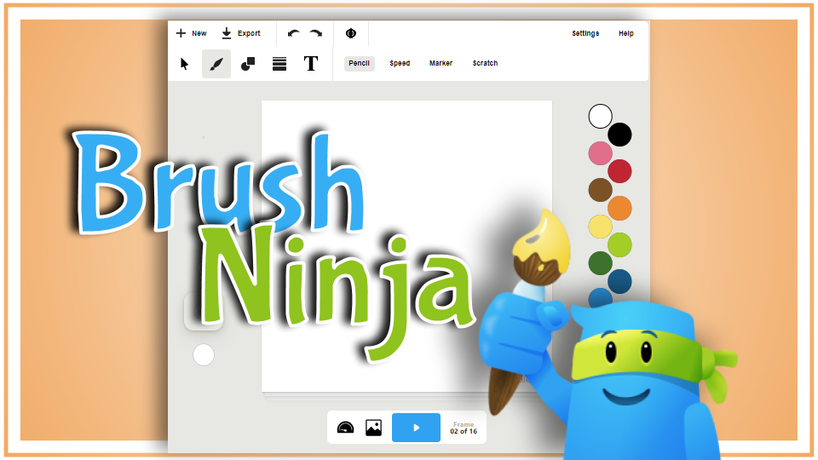Pick the dark blue color swatch
The image size is (818, 460).
tap(619, 282)
